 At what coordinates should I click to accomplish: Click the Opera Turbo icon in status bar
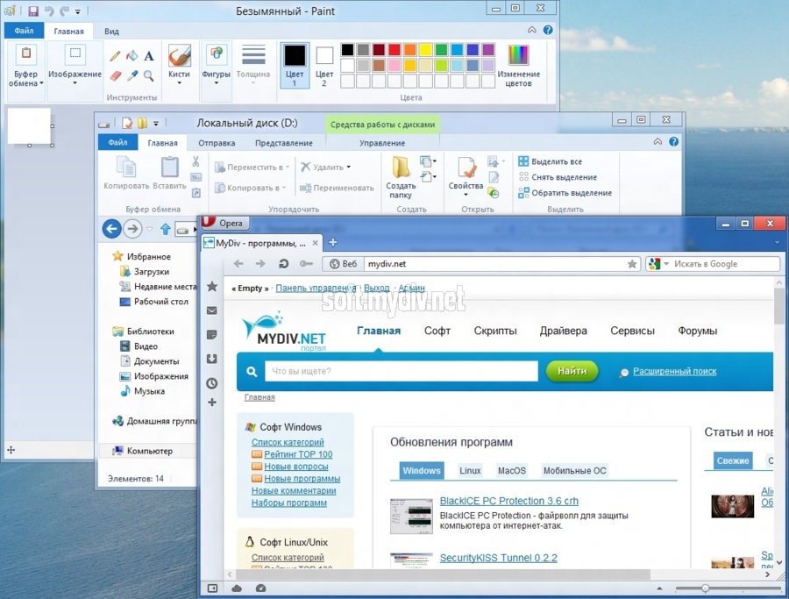(x=260, y=588)
